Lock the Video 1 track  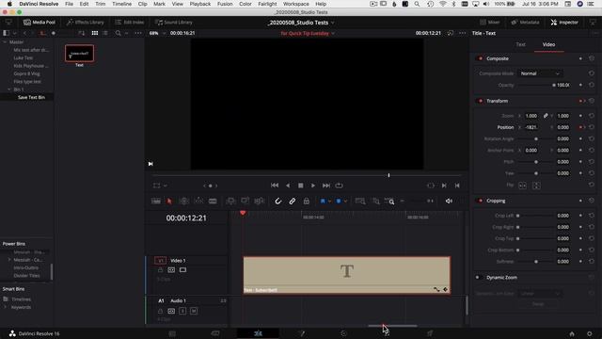point(160,270)
